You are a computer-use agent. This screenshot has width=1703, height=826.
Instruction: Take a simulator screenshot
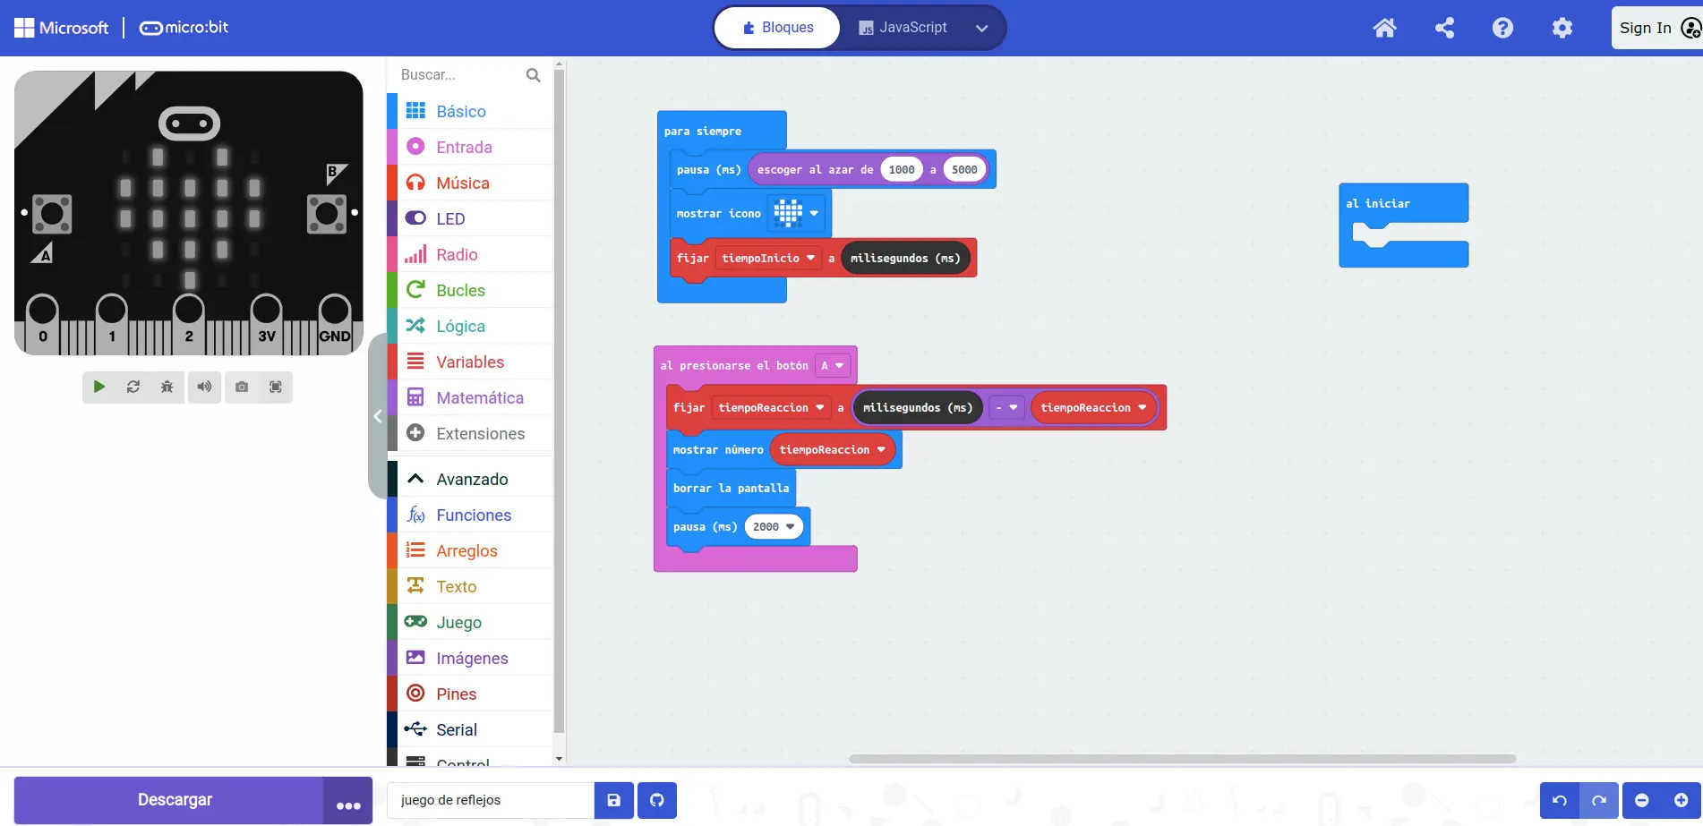(x=242, y=387)
